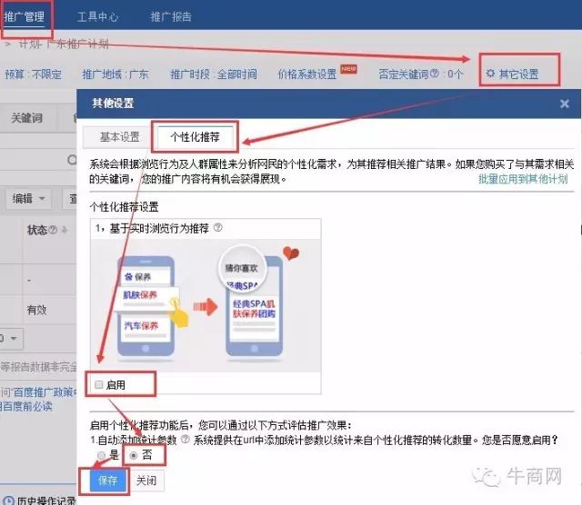Click help icon next to 否定关键词

(437, 74)
